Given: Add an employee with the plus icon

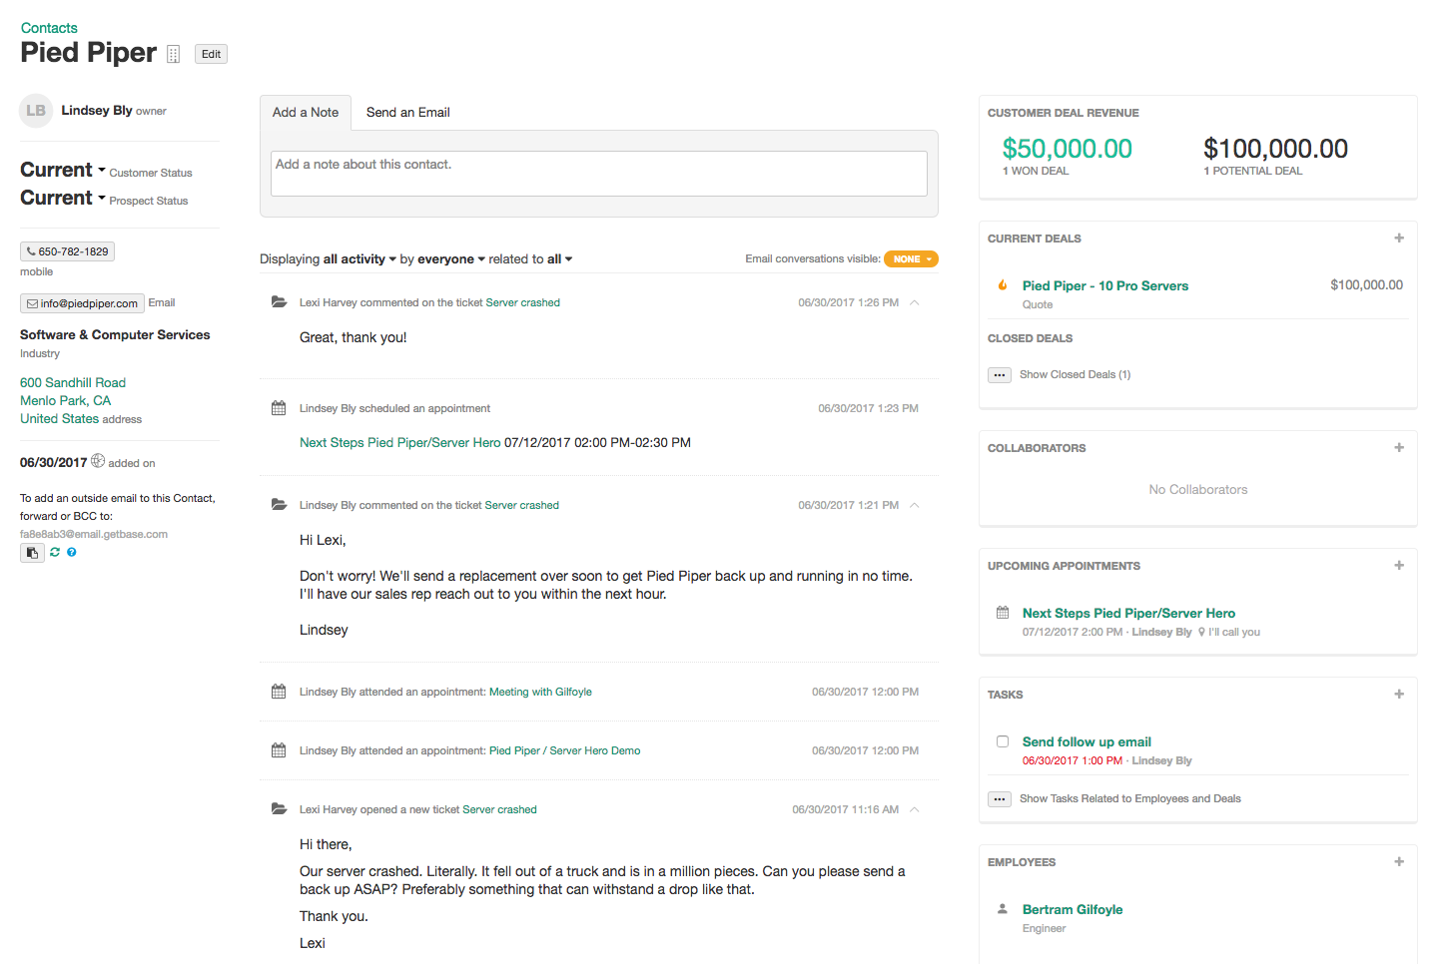Looking at the screenshot, I should [x=1398, y=862].
